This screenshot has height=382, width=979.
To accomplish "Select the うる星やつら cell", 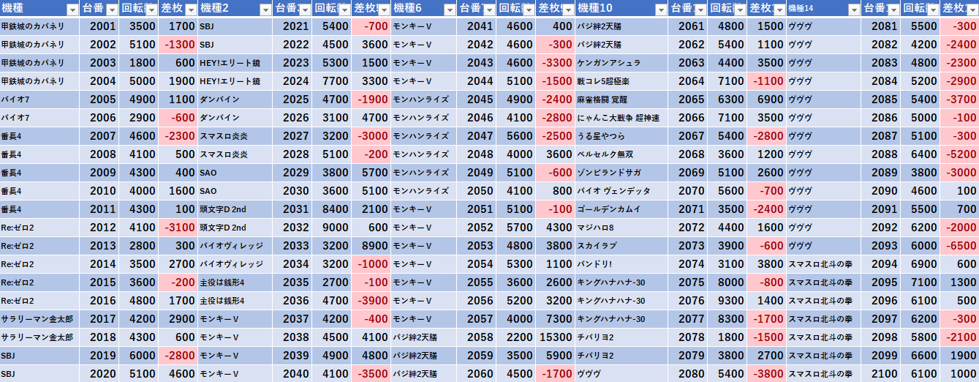I will coord(622,136).
